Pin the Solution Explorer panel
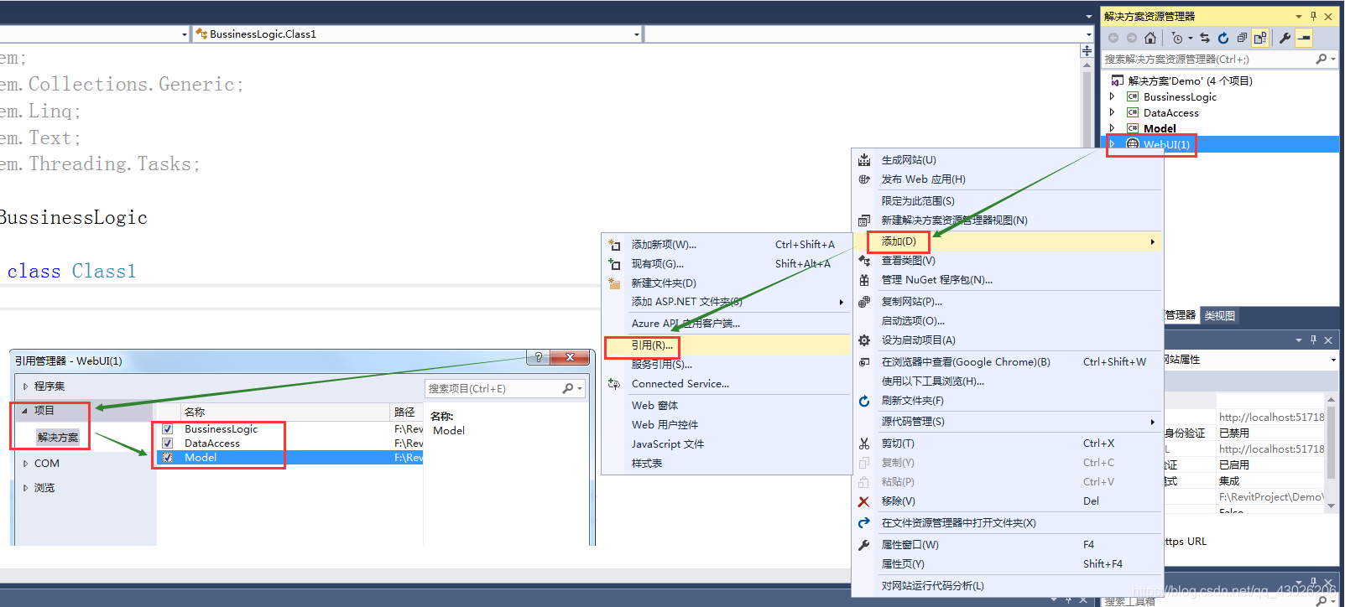This screenshot has width=1345, height=607. point(1314,16)
